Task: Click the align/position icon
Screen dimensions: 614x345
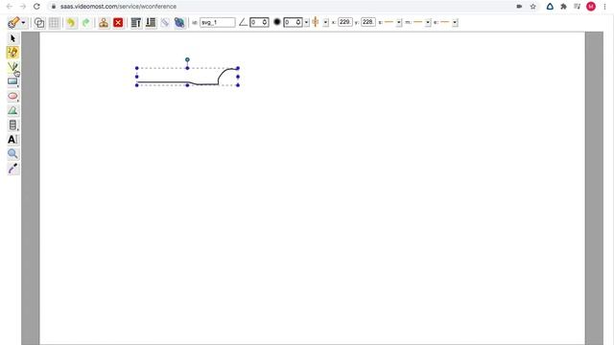Action: [316, 22]
